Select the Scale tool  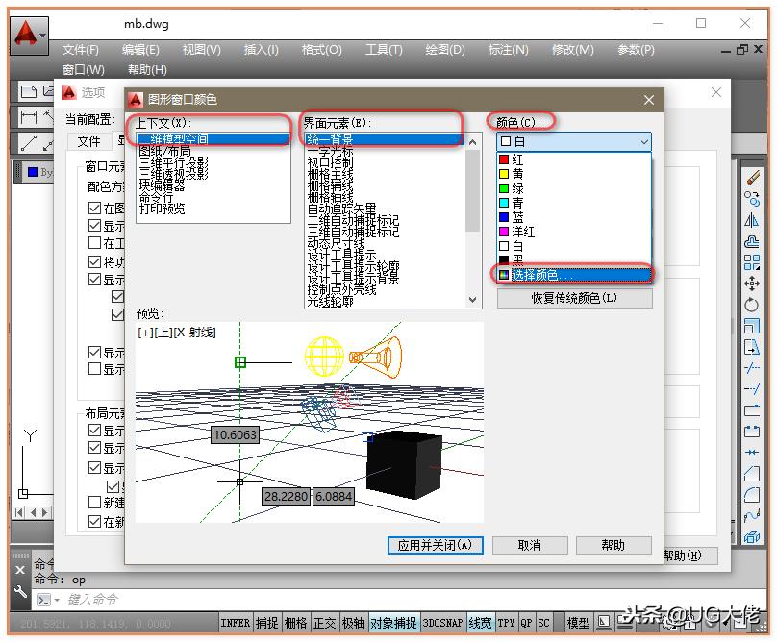752,326
